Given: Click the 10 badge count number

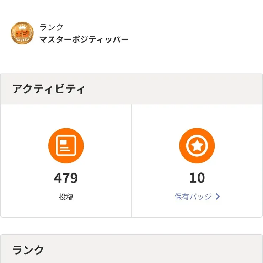Looking at the screenshot, I should [x=197, y=178].
